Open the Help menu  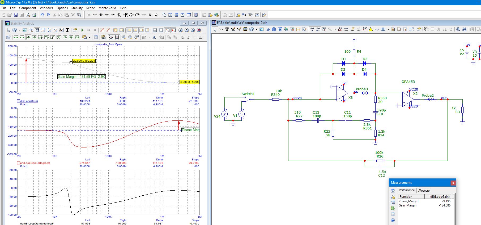123,8
